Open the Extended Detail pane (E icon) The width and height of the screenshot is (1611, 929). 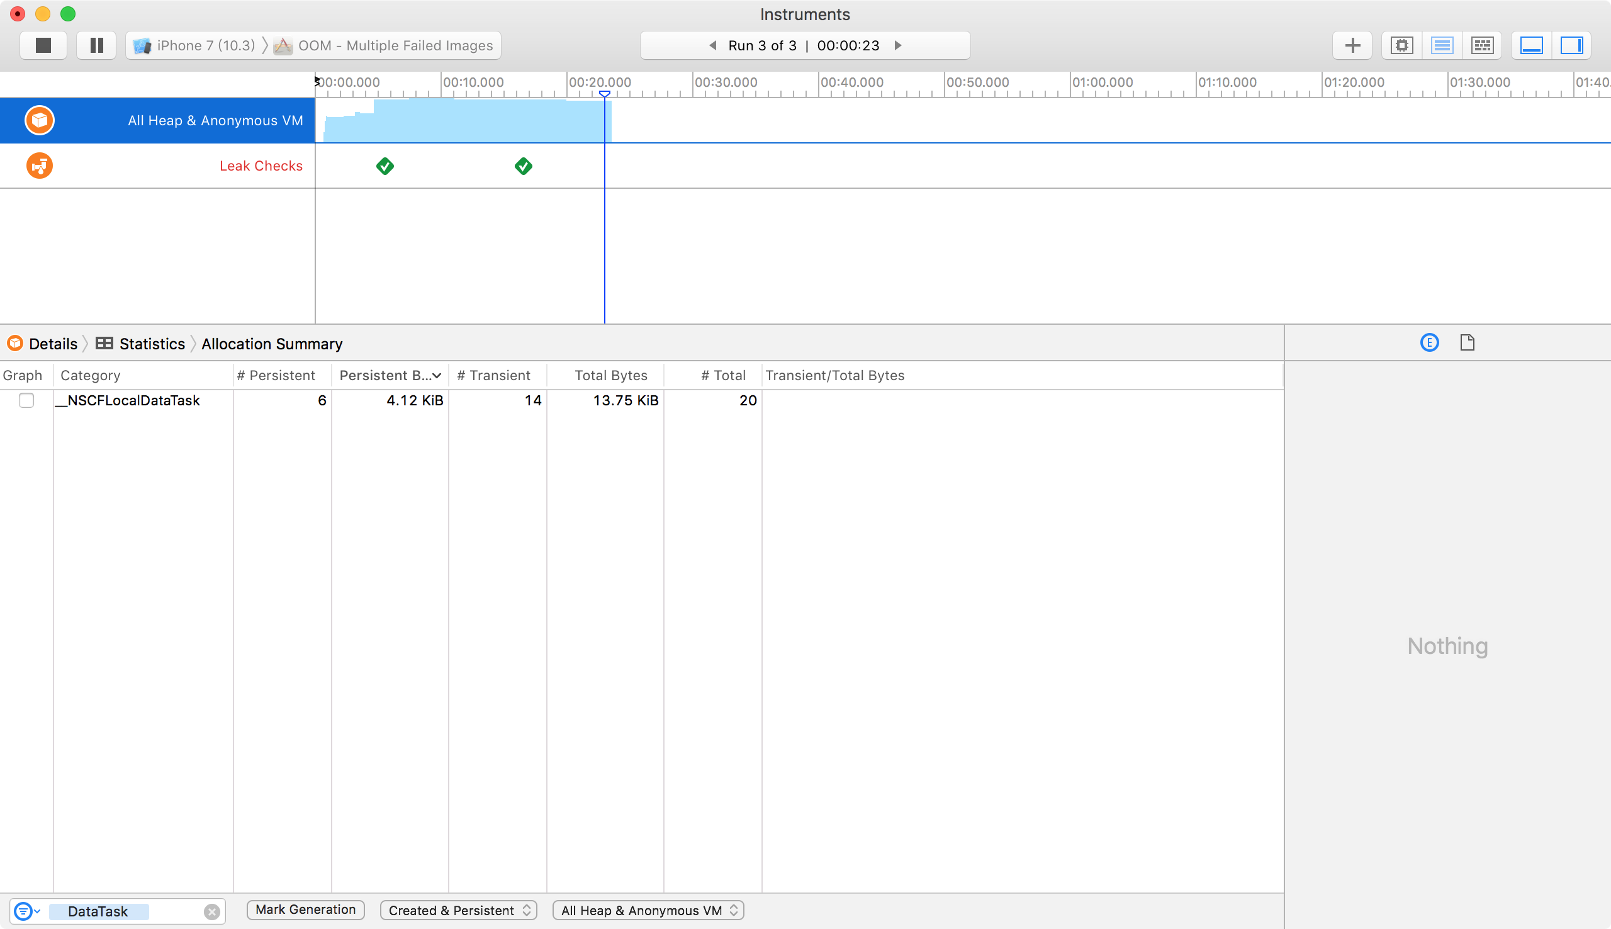tap(1429, 342)
